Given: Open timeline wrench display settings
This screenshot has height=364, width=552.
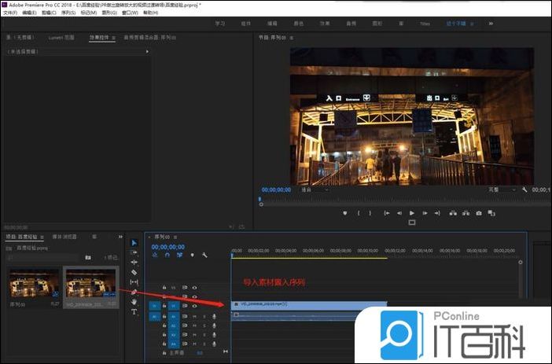Looking at the screenshot, I should (x=204, y=255).
